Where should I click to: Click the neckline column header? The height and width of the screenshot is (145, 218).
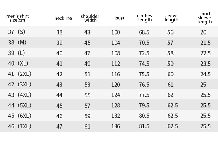(63, 18)
